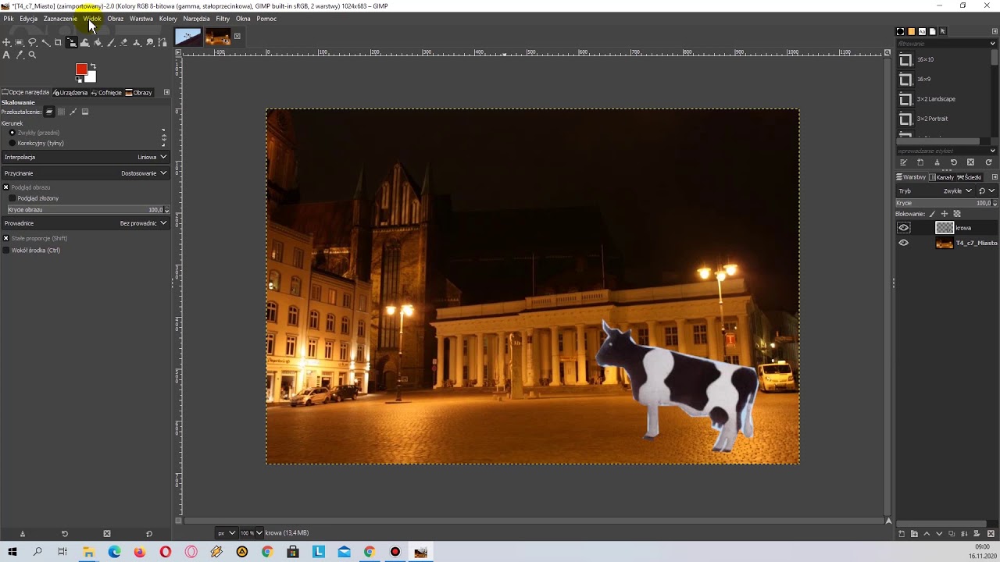Select the Text tool
The width and height of the screenshot is (1000, 562).
(6, 55)
